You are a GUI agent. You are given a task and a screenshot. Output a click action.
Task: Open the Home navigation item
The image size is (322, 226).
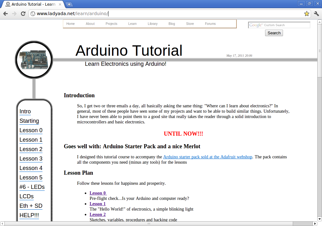point(70,24)
